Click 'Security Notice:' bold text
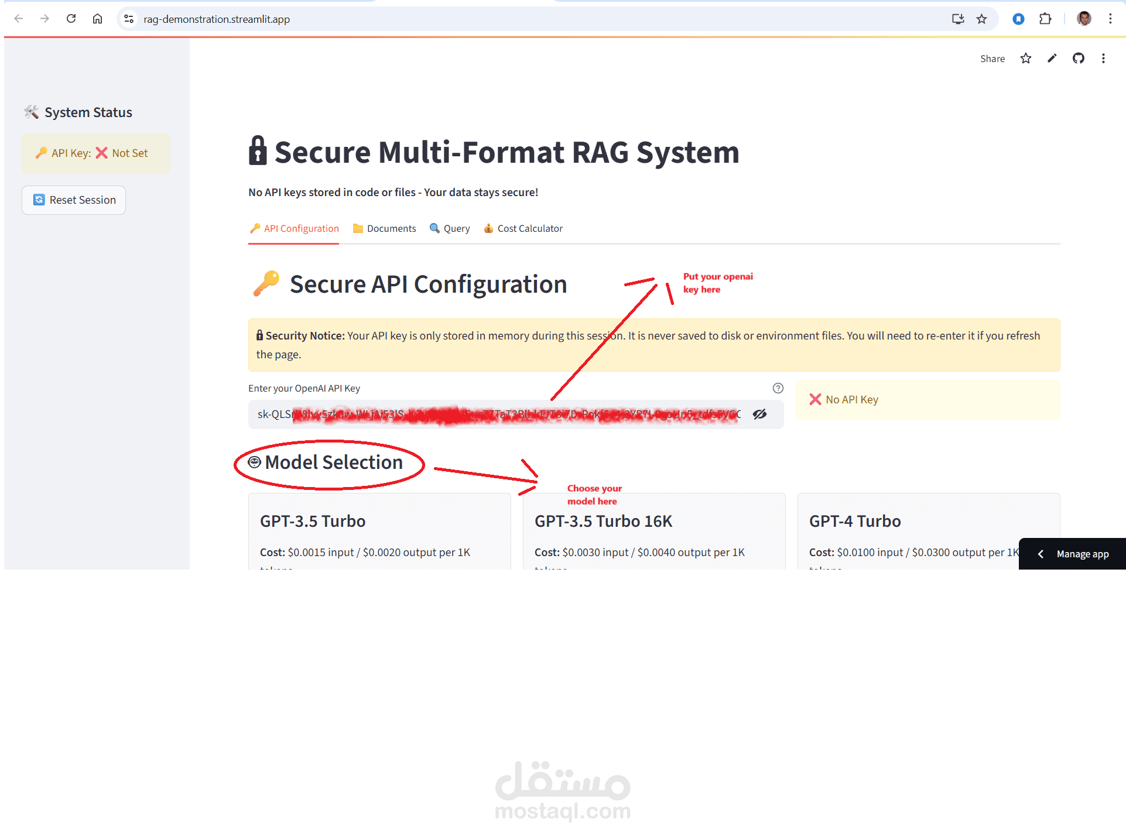 tap(305, 336)
